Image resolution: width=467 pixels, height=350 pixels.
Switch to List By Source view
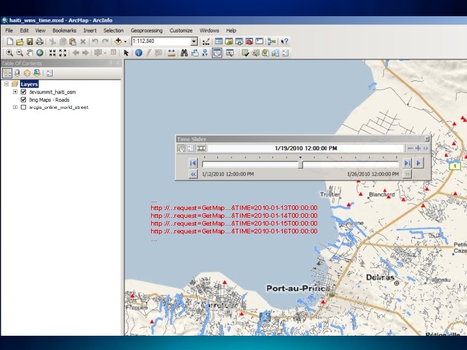click(17, 73)
